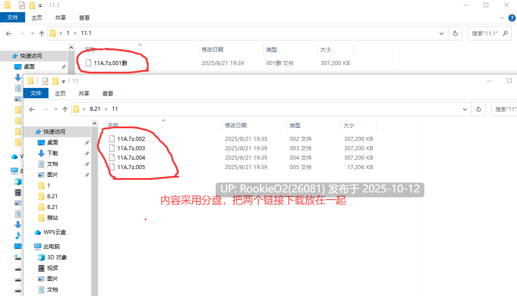Go up one level in the 11 window
Screen dimensions: 517x296
click(65, 109)
